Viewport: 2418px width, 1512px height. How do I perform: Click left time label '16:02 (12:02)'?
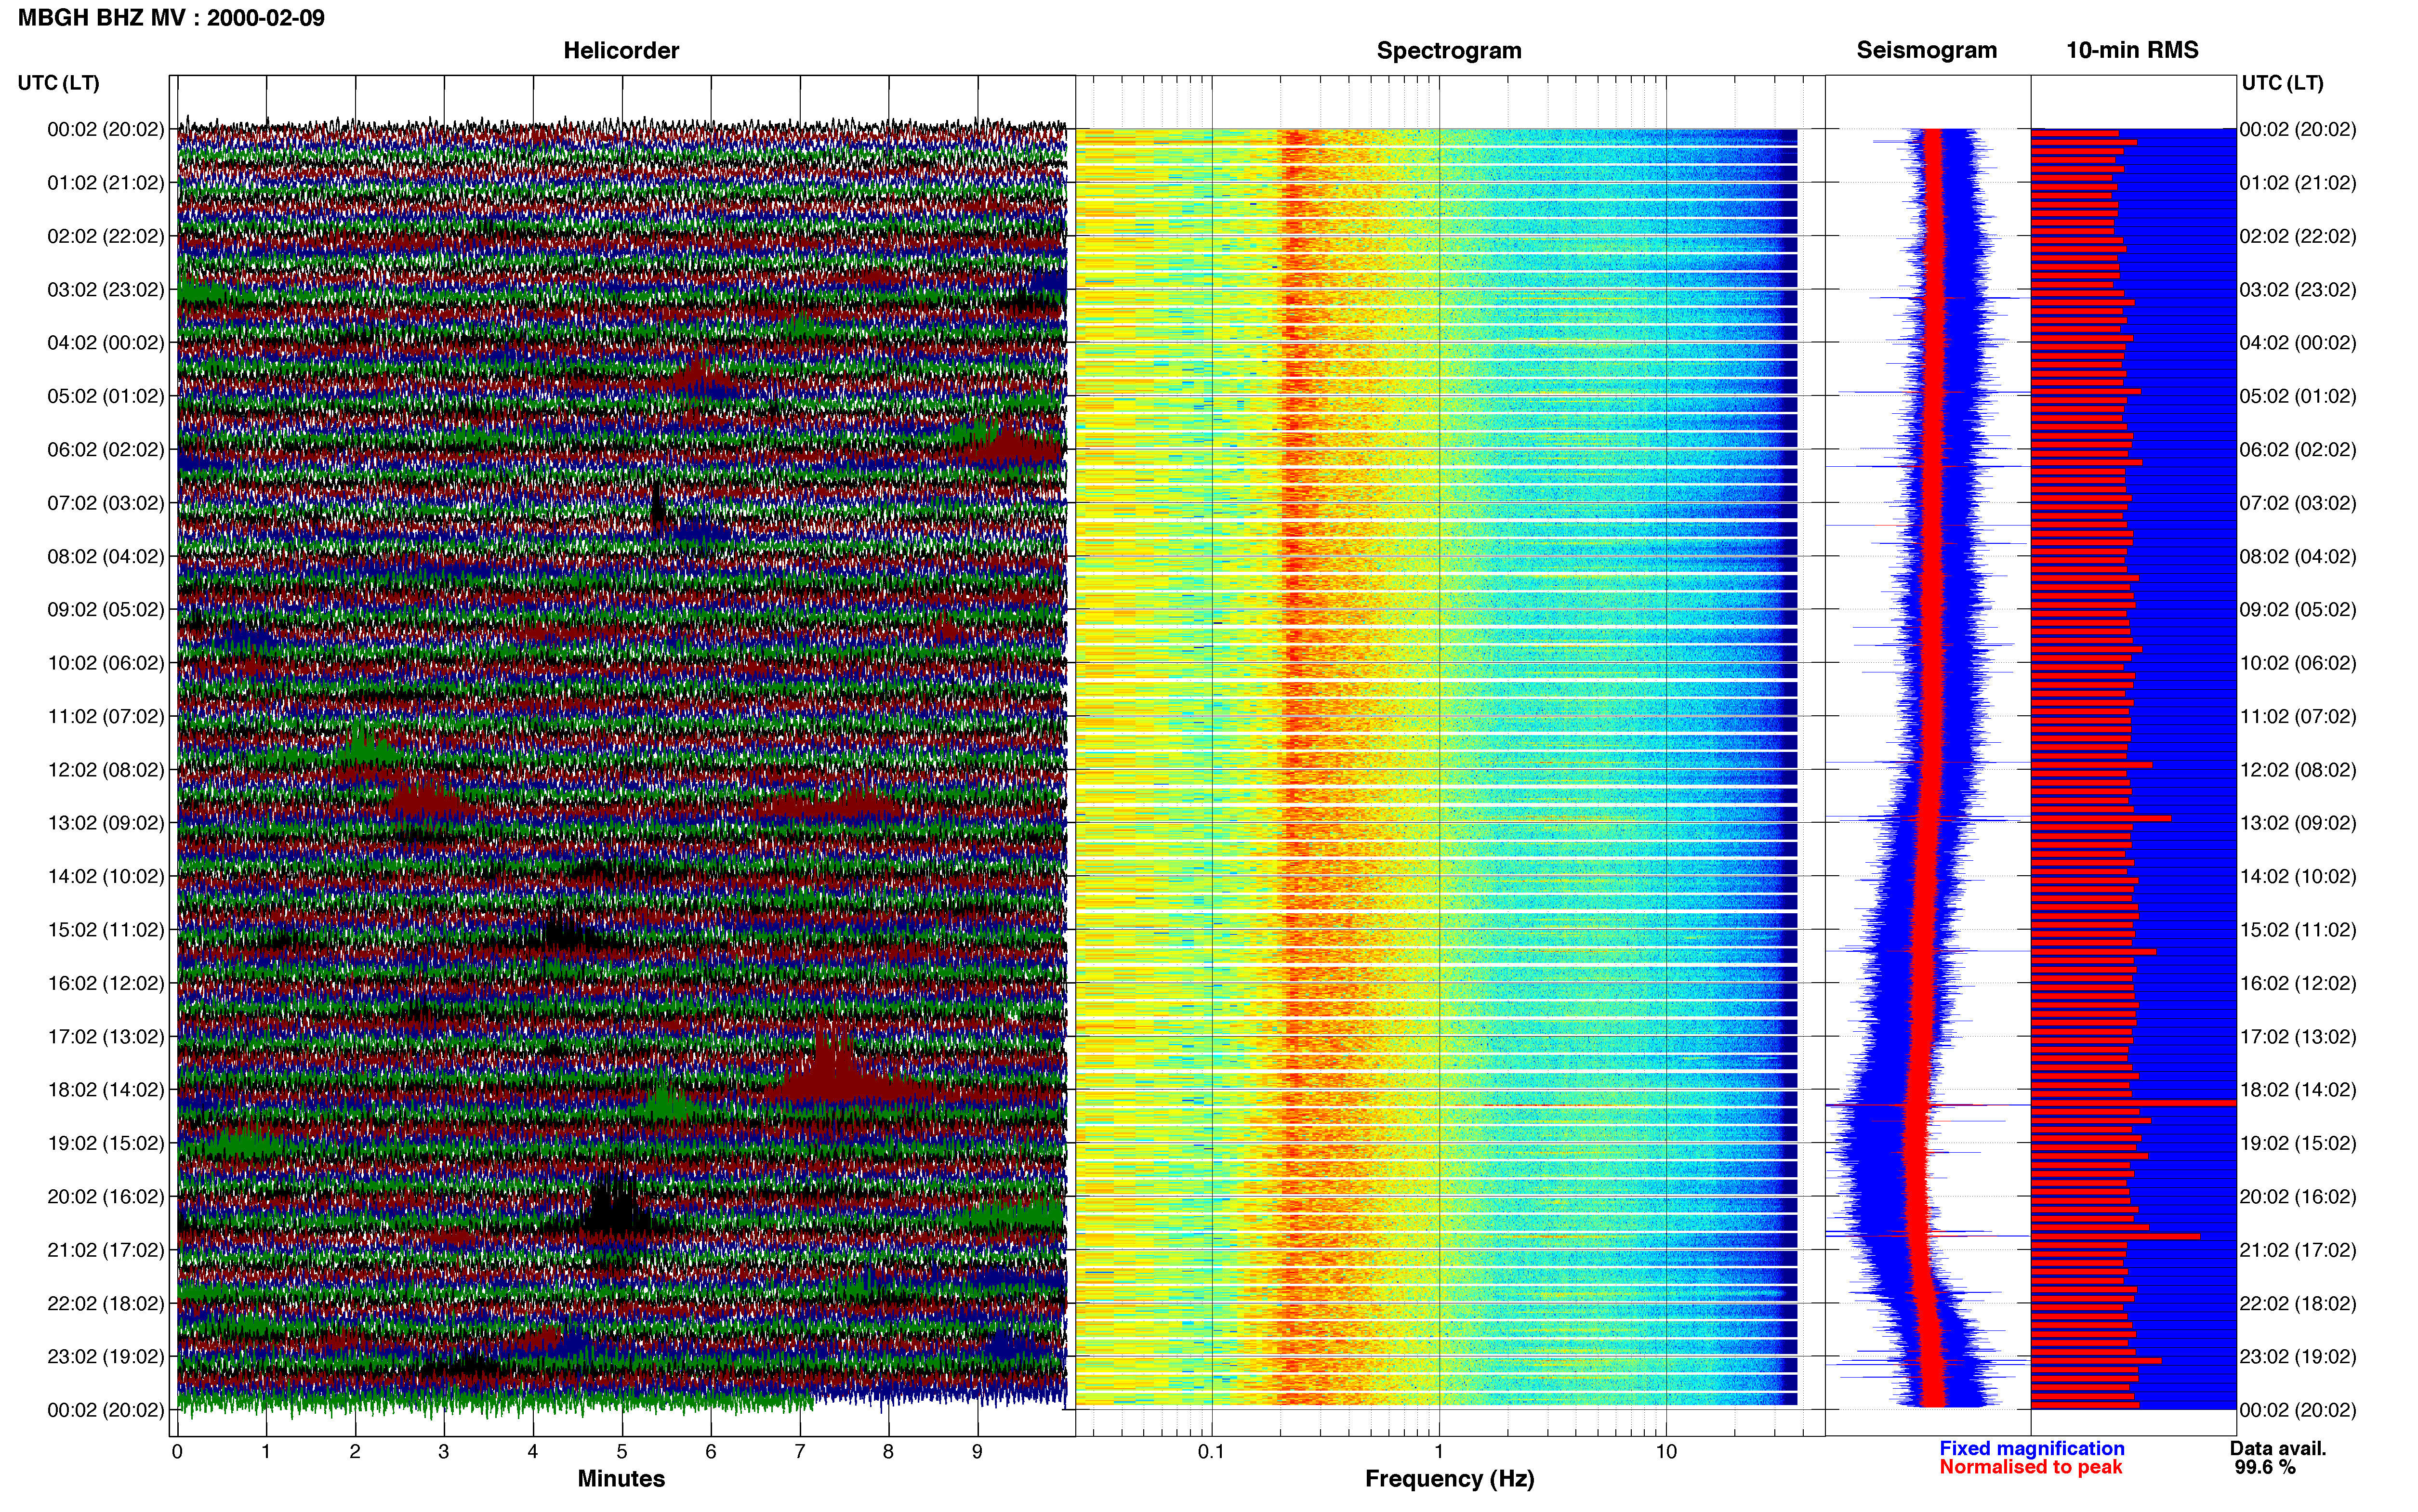point(106,983)
